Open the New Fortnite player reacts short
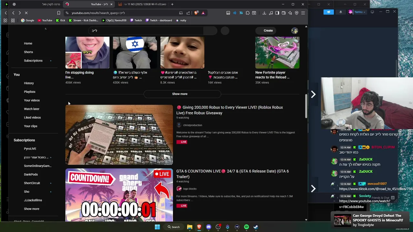 pos(277,53)
